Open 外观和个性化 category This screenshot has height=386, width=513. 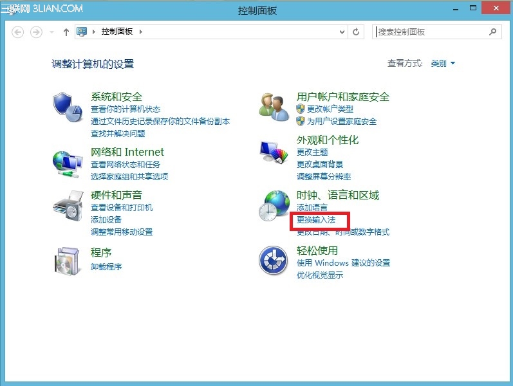328,140
